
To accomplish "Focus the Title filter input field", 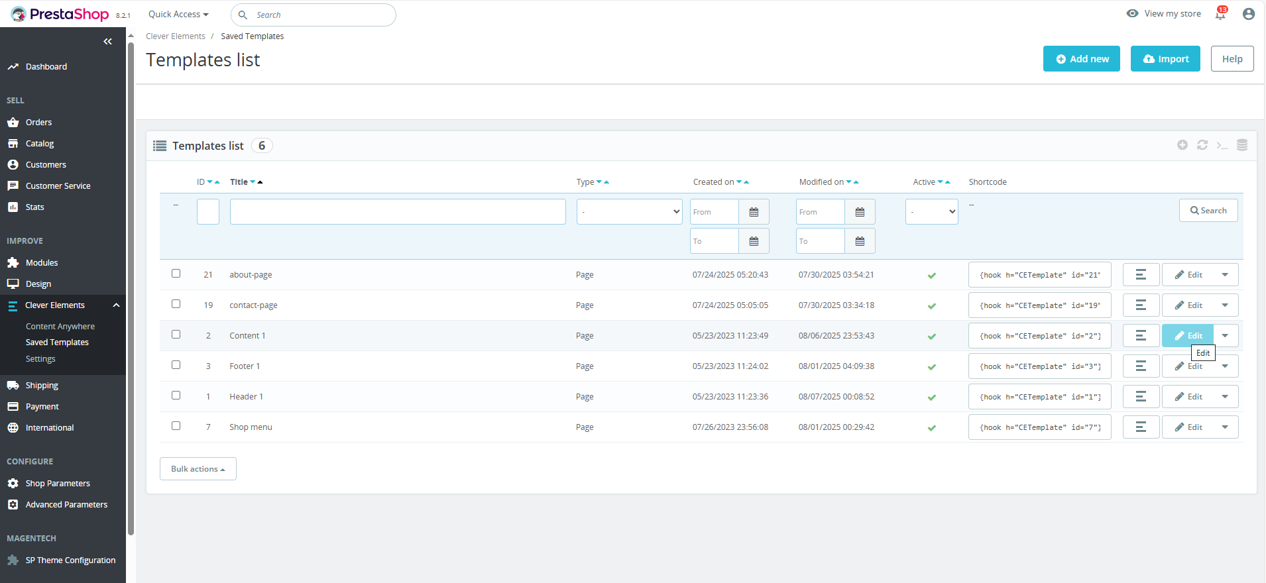I will (x=398, y=212).
